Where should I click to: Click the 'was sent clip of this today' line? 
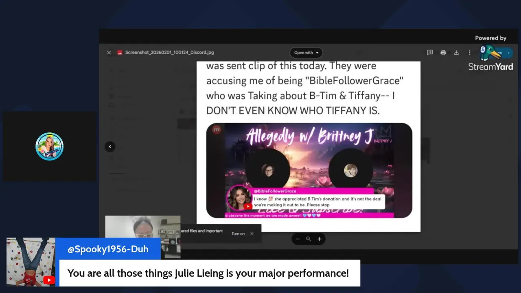(x=291, y=66)
